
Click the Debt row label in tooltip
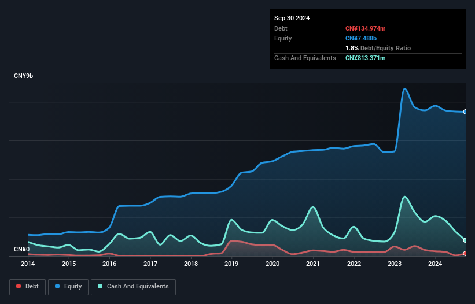point(281,28)
